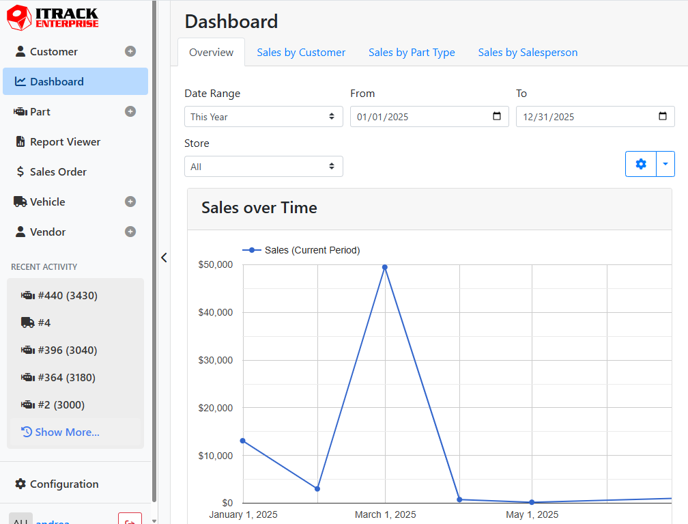Add a new customer via the plus icon
688x524 pixels.
[130, 51]
